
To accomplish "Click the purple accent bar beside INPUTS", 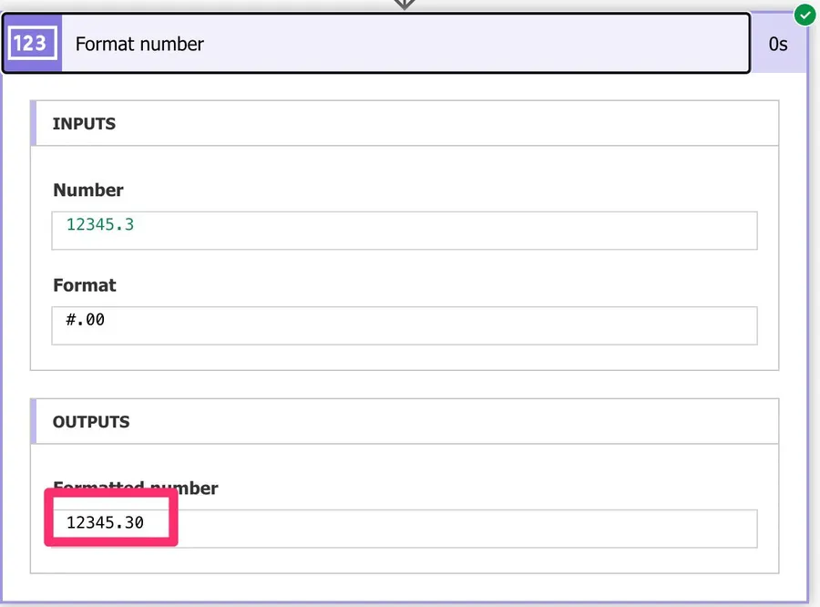I will point(34,123).
